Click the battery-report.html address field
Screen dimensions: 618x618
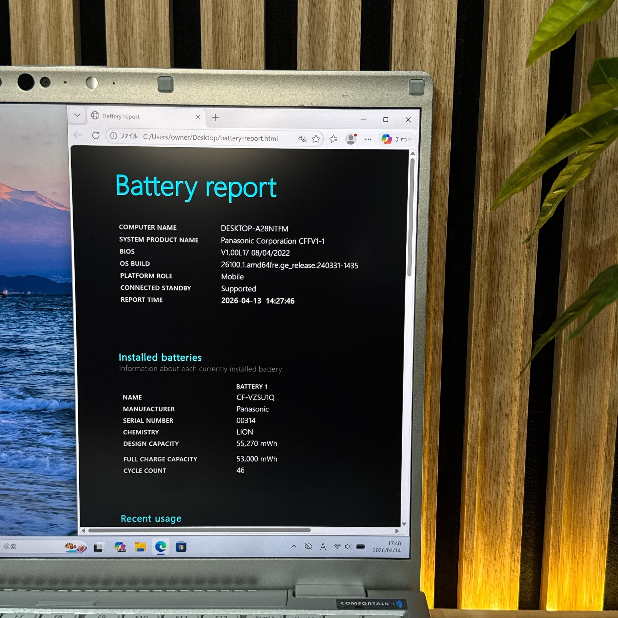[x=210, y=138]
